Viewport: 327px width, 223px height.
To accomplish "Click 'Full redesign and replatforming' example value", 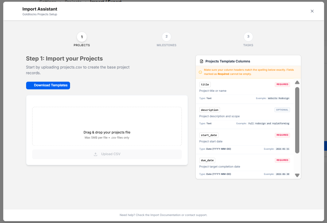I will (x=269, y=124).
